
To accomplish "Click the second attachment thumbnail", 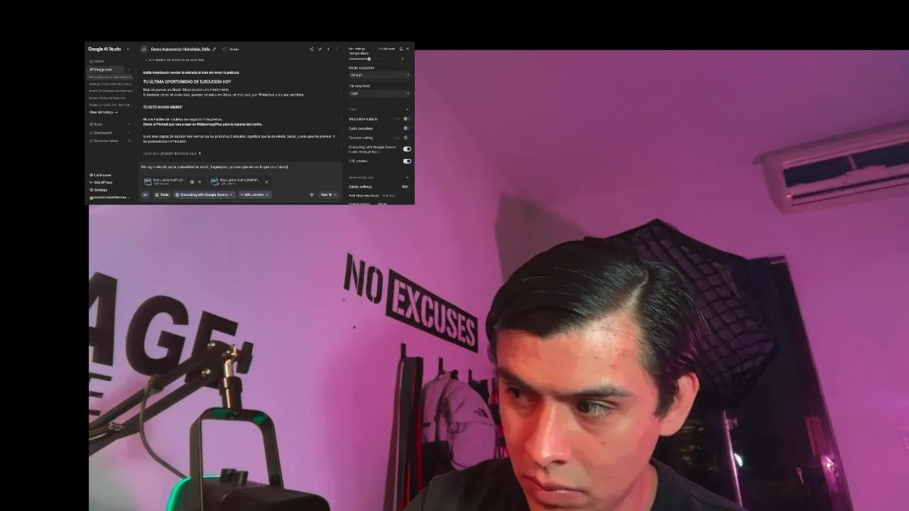I will pos(214,182).
